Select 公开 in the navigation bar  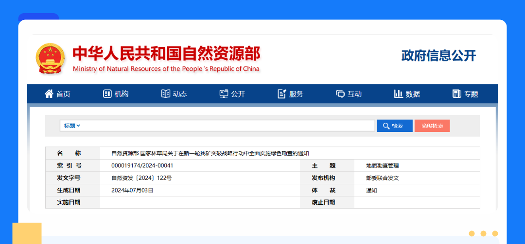point(232,94)
